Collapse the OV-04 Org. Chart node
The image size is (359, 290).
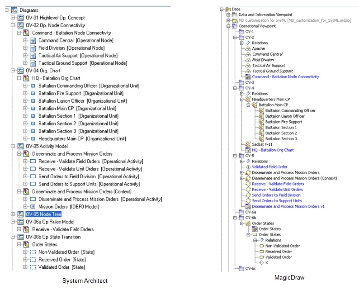pos(13,71)
